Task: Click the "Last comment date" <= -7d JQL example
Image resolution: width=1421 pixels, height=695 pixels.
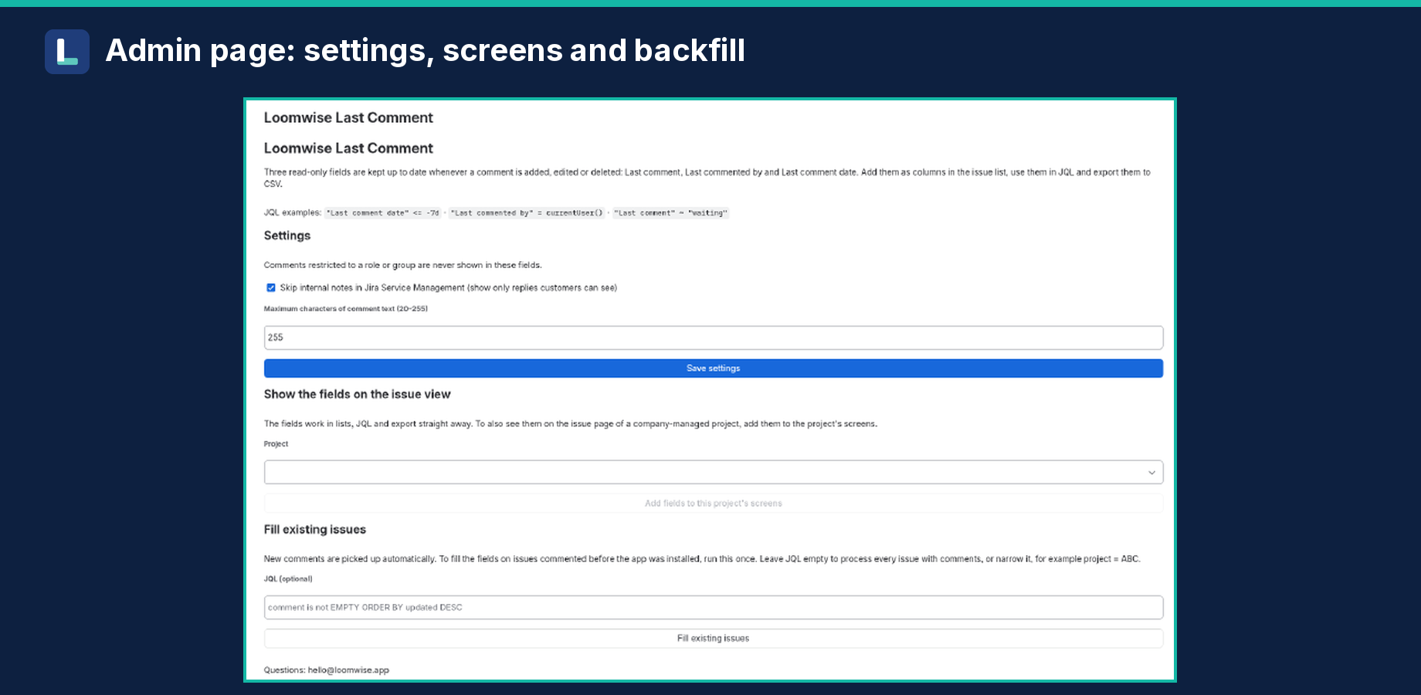Action: [x=383, y=213]
